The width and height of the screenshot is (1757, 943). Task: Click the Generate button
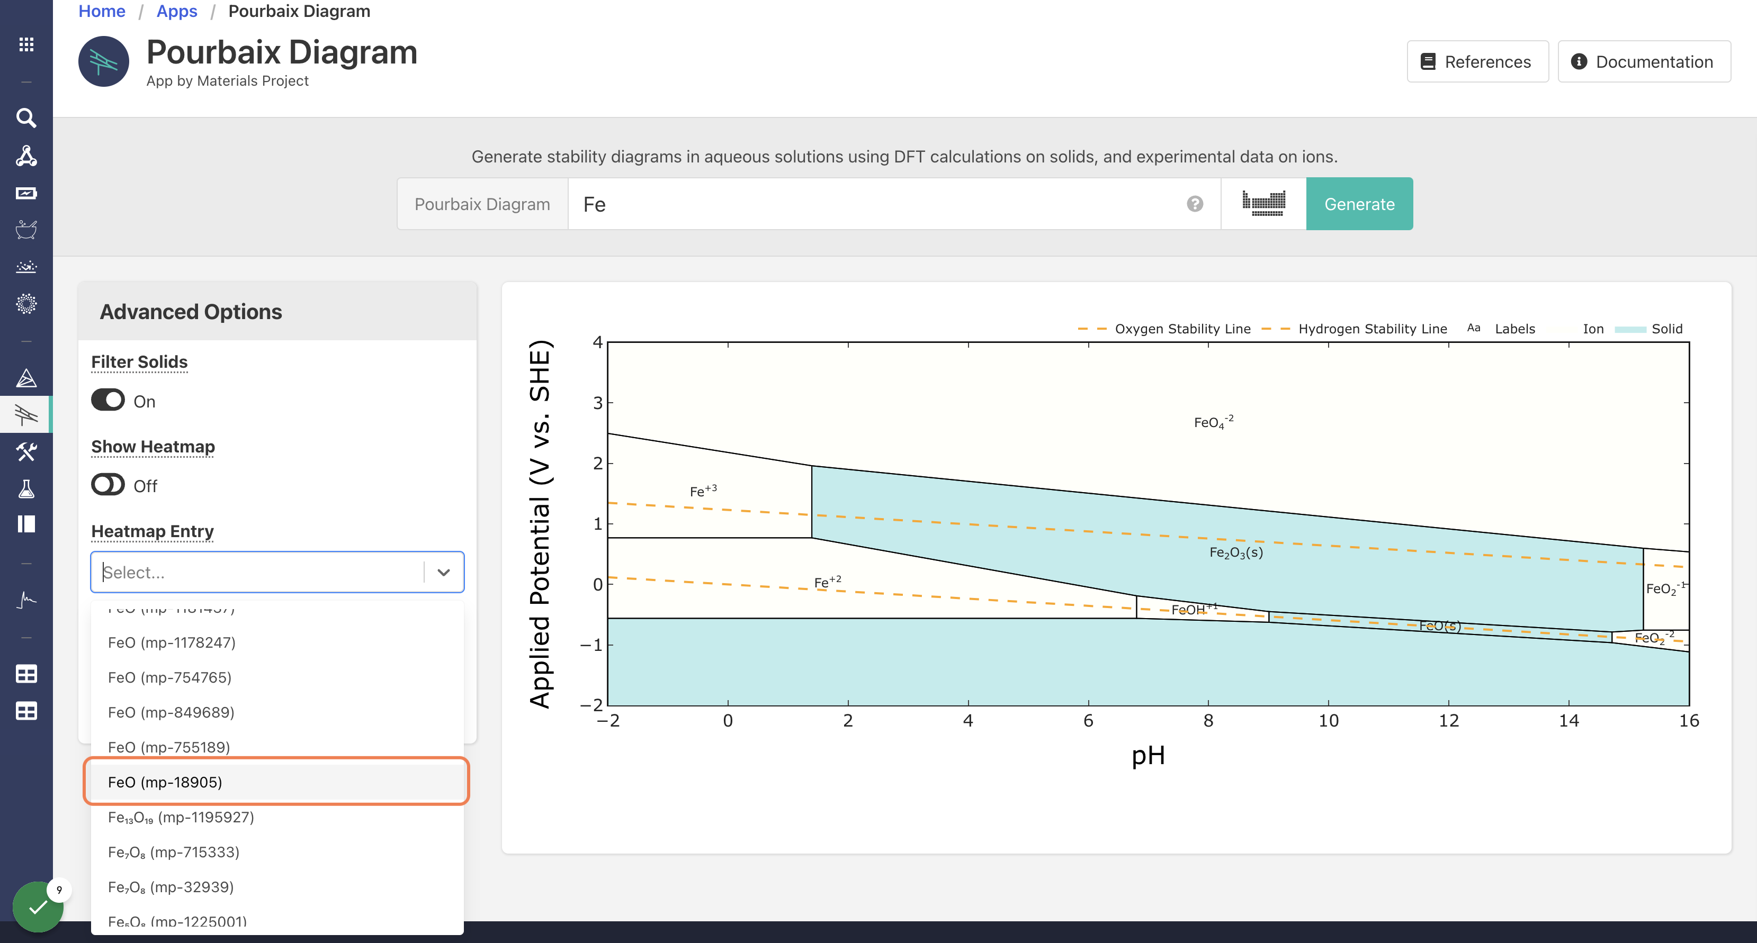(x=1359, y=204)
